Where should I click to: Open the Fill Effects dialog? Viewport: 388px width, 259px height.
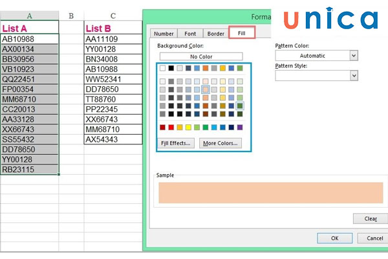[x=176, y=143]
